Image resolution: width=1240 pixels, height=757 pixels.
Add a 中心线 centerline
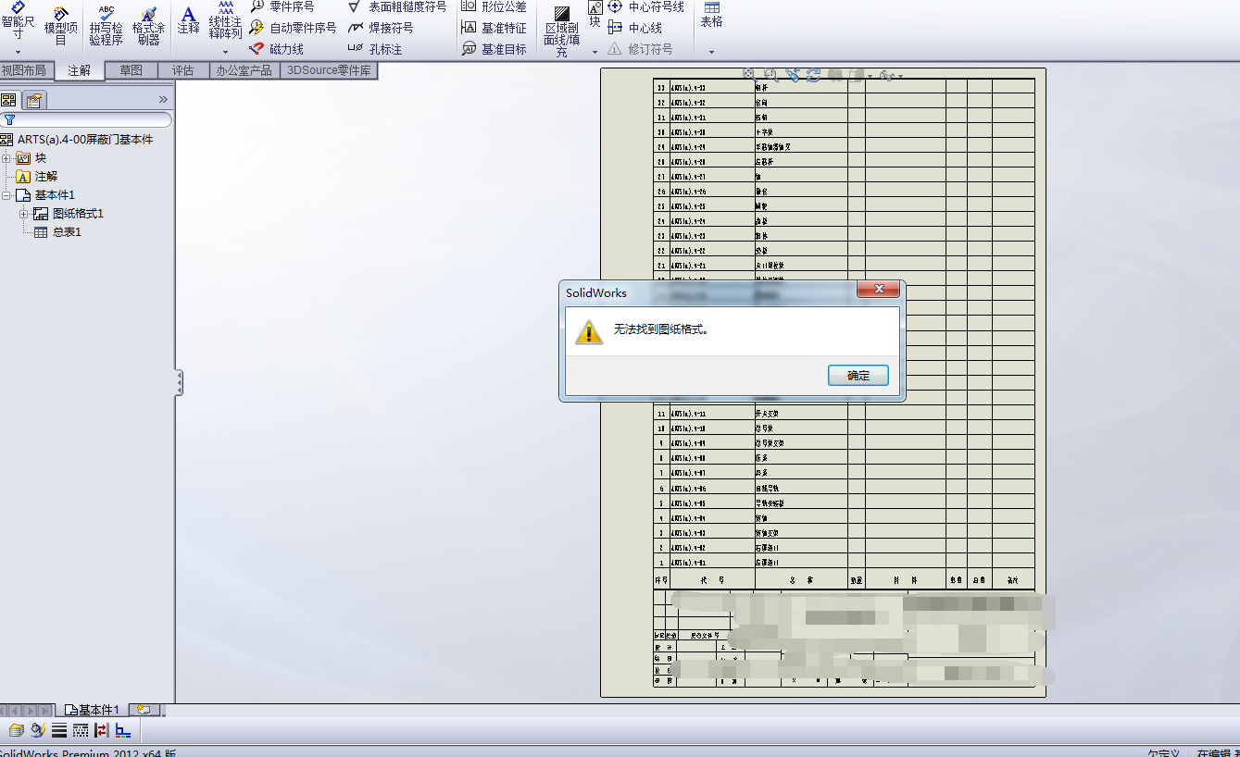click(x=635, y=28)
